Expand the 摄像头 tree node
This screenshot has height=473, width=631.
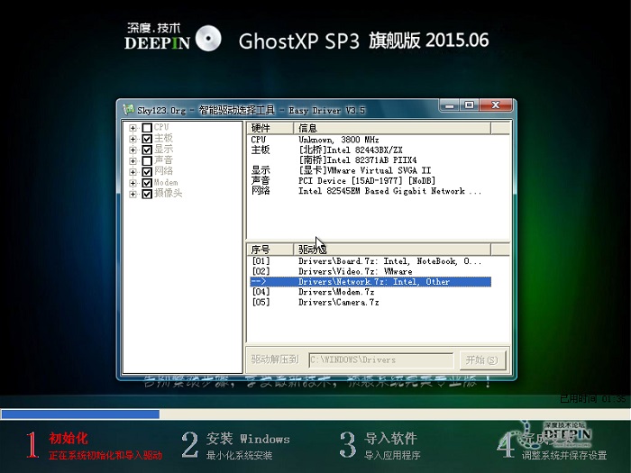[x=133, y=194]
